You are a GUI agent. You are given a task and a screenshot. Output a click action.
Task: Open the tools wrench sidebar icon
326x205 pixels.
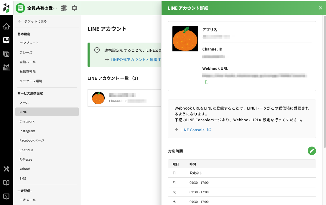6,169
